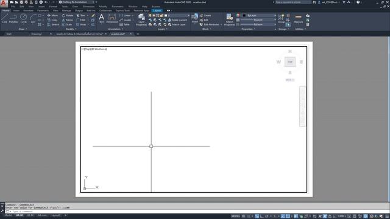This screenshot has height=219, width=390.
Task: Switch to the Annotate ribbon tab
Action: click(28, 11)
